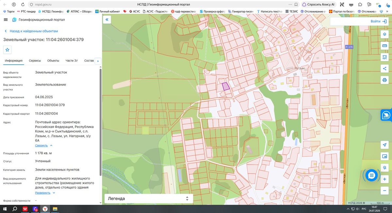Open the Сервисы tab

pos(35,61)
